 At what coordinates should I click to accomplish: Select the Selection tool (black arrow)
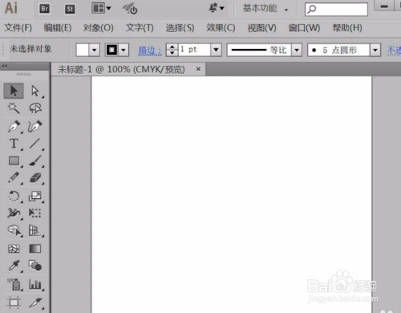point(14,91)
